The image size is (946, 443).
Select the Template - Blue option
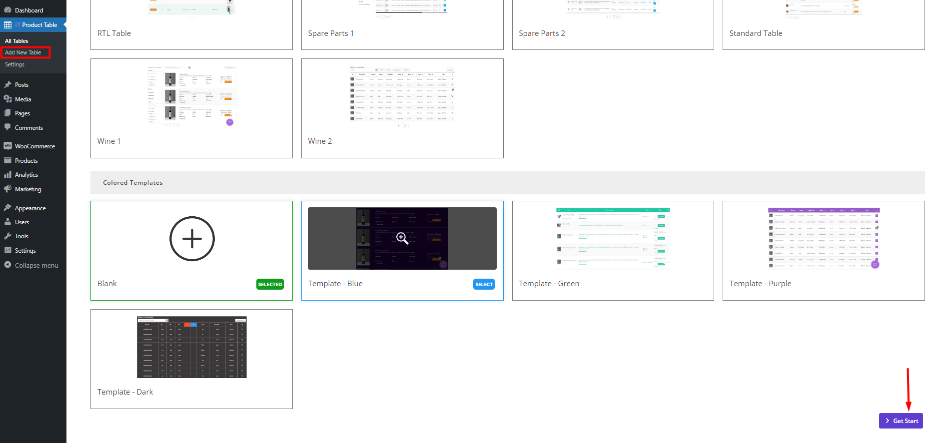[484, 284]
